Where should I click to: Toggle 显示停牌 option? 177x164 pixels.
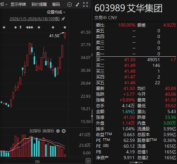tap(18, 4)
